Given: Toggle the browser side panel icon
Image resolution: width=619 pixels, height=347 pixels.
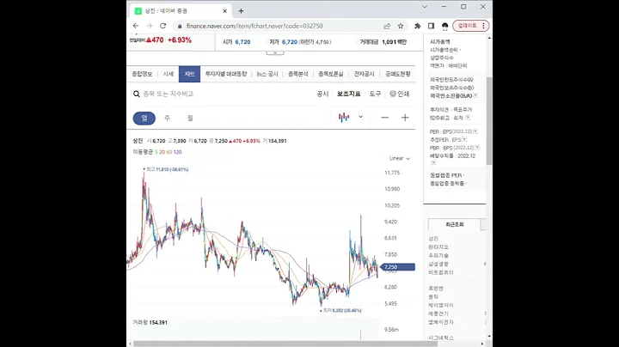Looking at the screenshot, I should (431, 26).
